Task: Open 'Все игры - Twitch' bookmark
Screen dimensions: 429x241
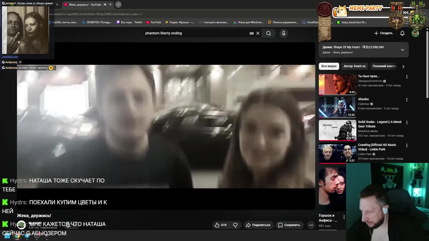Action: [x=129, y=22]
